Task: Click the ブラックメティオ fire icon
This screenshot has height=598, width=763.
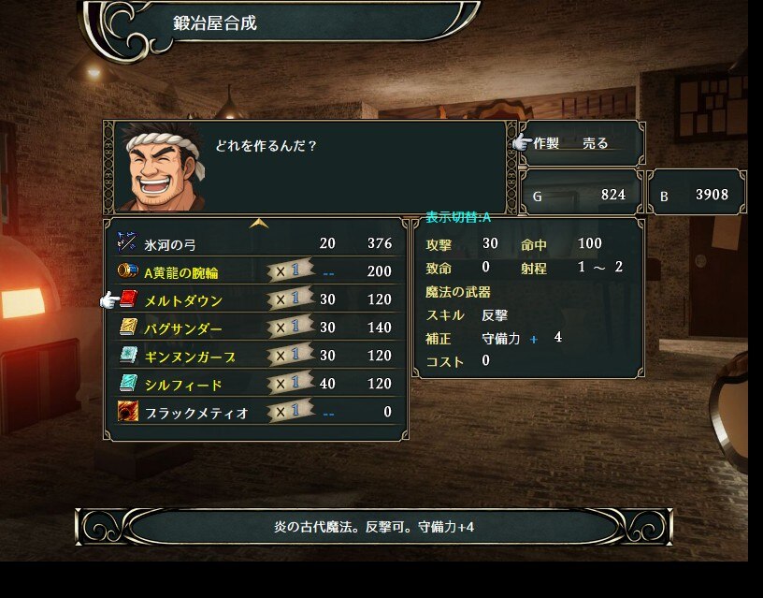Action: coord(128,412)
